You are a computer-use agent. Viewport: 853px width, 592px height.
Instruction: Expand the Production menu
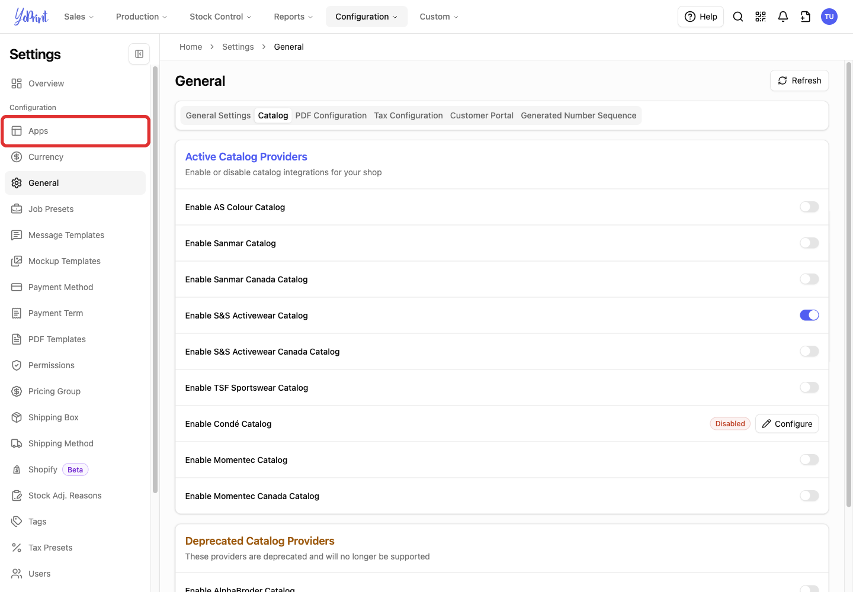[x=142, y=17]
